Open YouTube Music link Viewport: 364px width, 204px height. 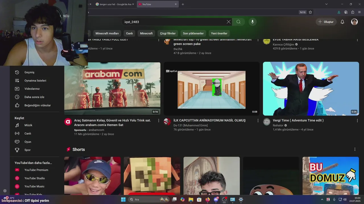[35, 186]
